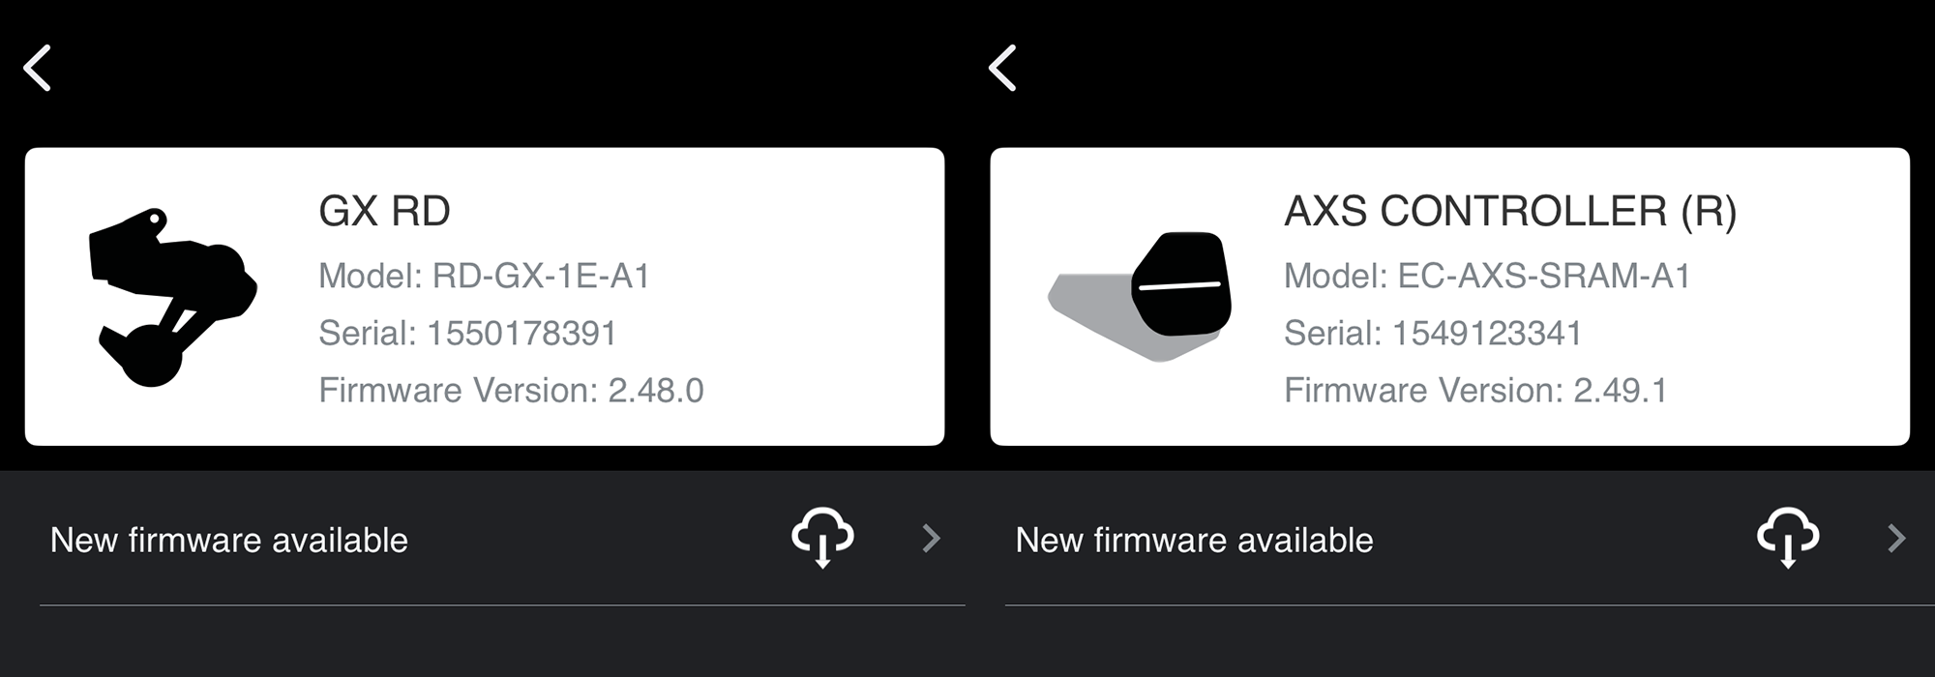Open the GX RD device info card
The width and height of the screenshot is (1935, 677).
click(485, 297)
